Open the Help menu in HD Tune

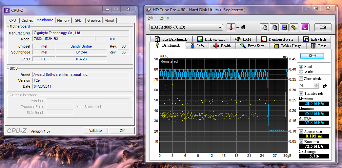pyautogui.click(x=165, y=18)
